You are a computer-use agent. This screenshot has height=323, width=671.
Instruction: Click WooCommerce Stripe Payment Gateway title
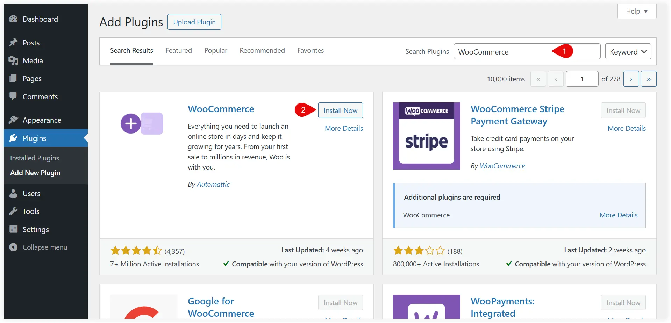click(517, 115)
